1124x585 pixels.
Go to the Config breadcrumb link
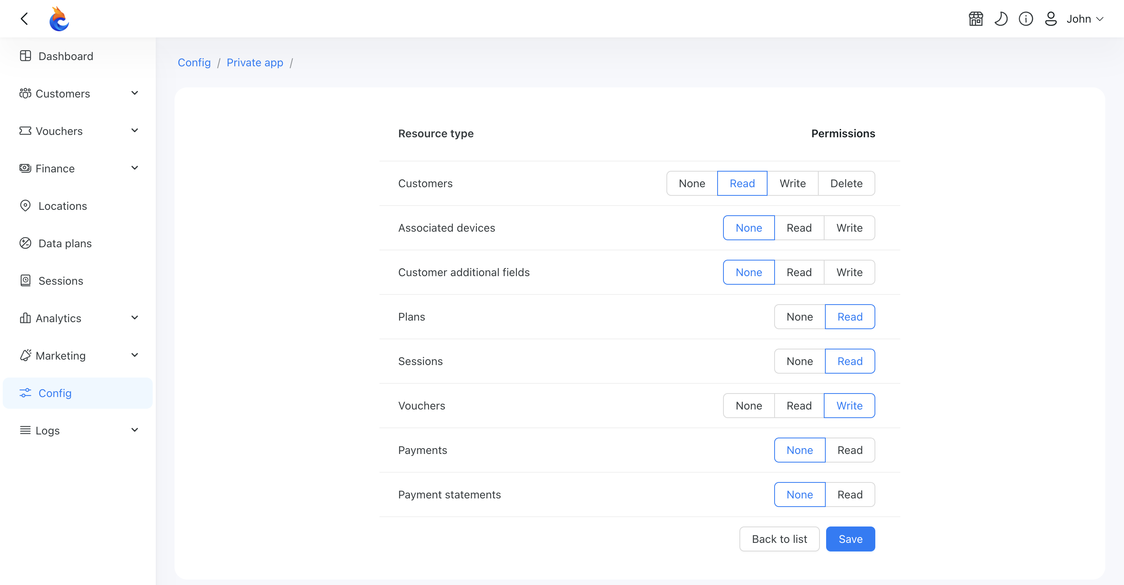tap(194, 63)
